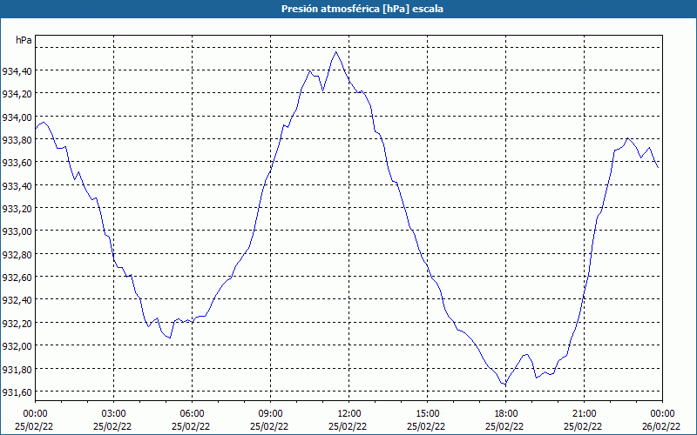Click the 932,40 pressure value
This screenshot has height=435, width=697.
pyautogui.click(x=17, y=300)
